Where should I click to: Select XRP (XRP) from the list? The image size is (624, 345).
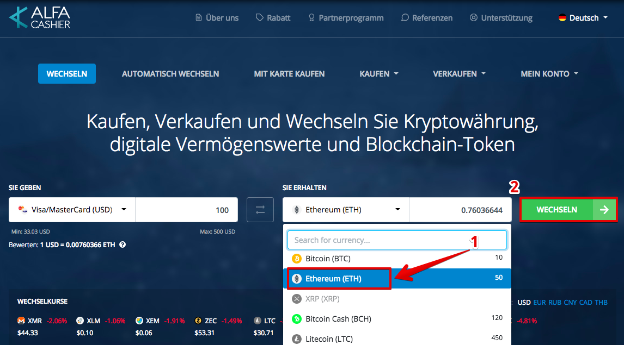(397, 299)
